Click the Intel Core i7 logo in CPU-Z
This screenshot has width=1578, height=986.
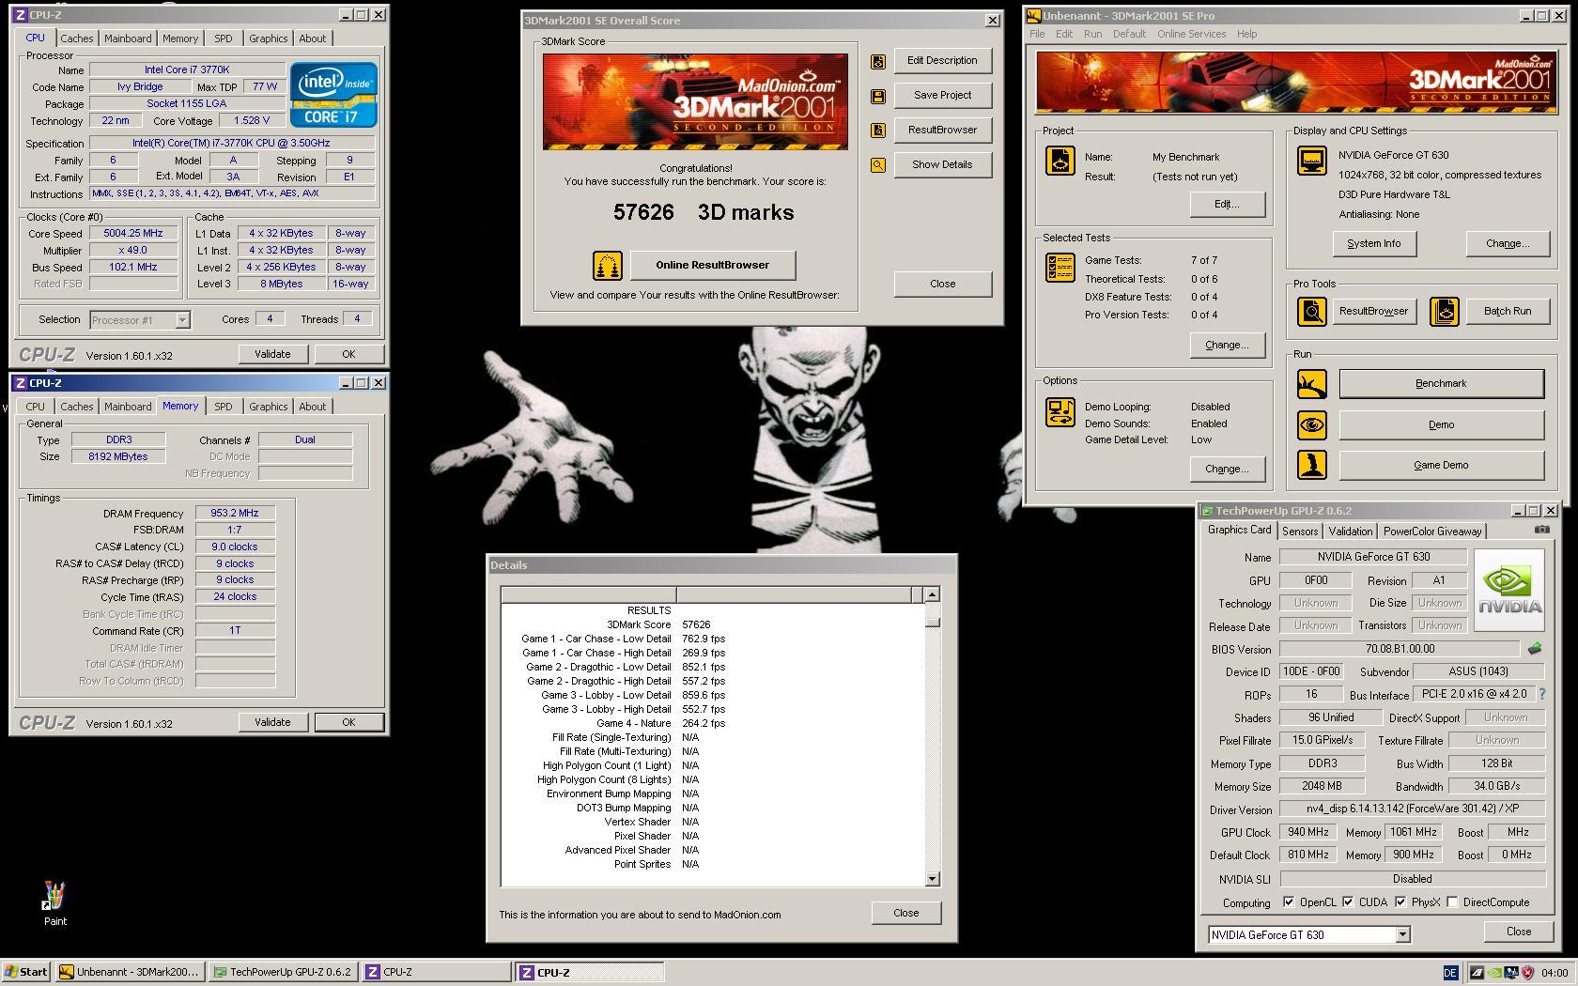pyautogui.click(x=333, y=95)
